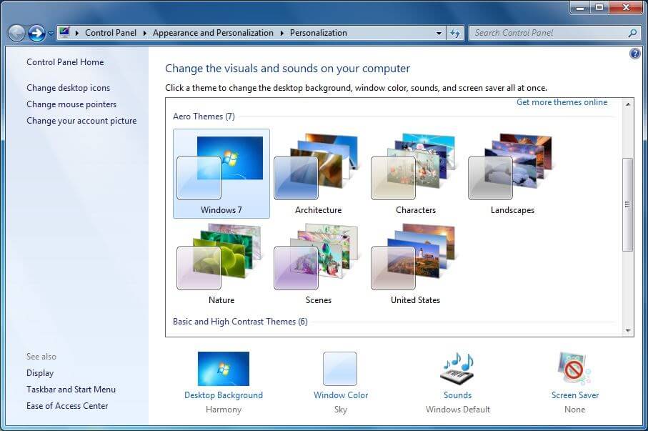
Task: Open the address bar history dropdown
Action: coord(438,32)
